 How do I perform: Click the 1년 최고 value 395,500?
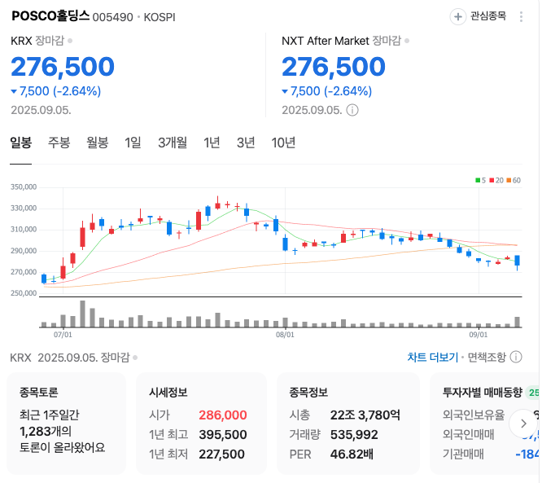coord(223,435)
